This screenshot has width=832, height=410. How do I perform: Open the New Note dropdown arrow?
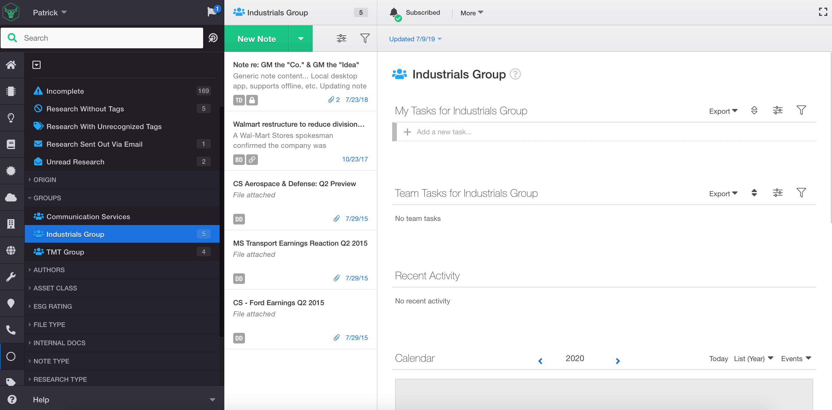click(x=300, y=39)
